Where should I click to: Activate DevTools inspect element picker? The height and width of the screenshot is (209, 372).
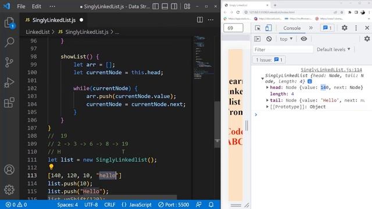pyautogui.click(x=257, y=28)
